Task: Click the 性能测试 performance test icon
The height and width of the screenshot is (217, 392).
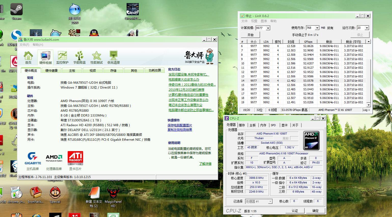Action: pos(96,57)
